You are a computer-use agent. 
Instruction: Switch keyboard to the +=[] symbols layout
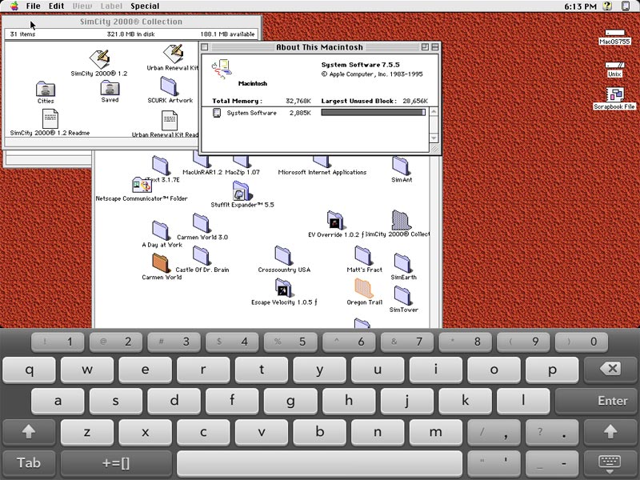click(x=116, y=462)
